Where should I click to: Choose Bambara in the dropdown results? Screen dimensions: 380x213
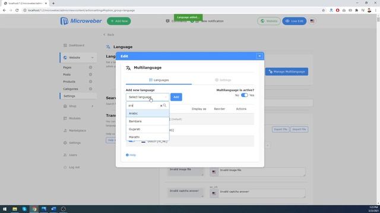[148, 121]
